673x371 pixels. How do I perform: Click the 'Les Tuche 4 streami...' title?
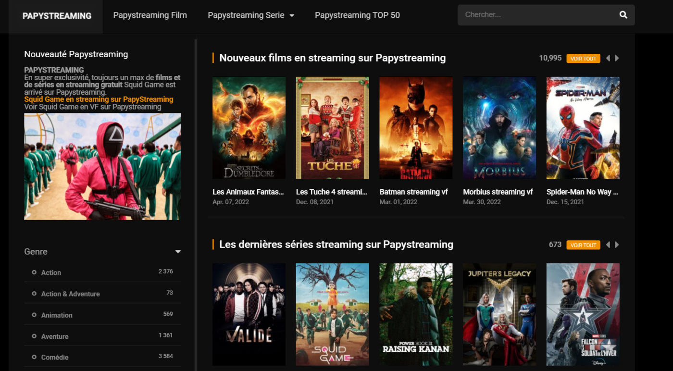332,192
